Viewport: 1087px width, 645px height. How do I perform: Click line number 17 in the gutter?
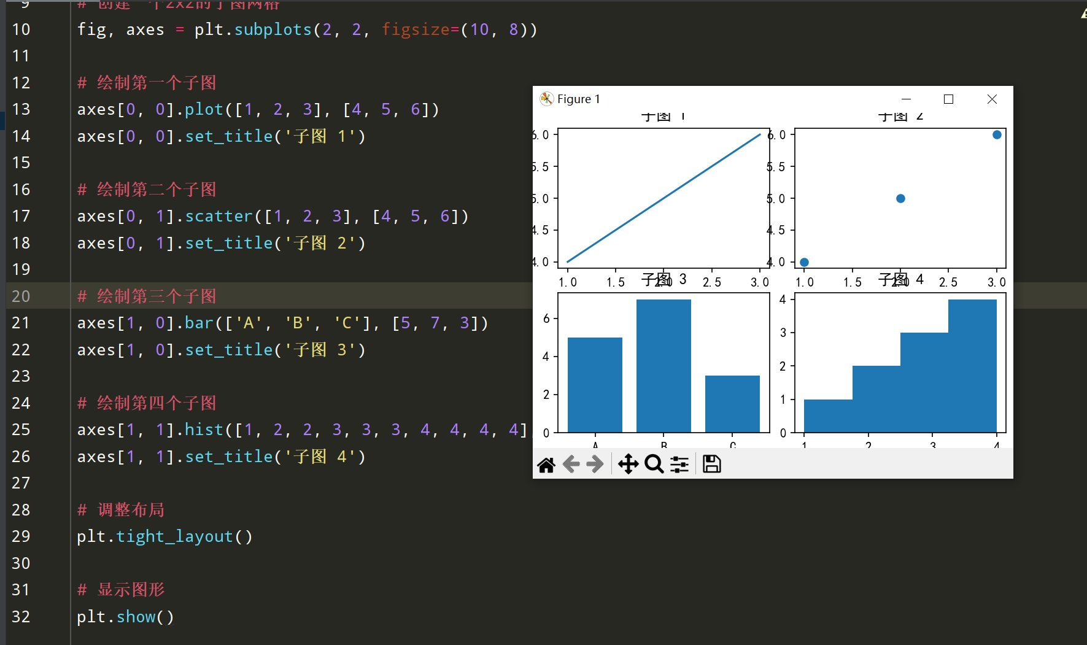[21, 216]
